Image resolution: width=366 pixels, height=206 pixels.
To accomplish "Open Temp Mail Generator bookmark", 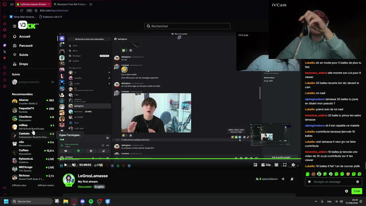I will 23,17.
